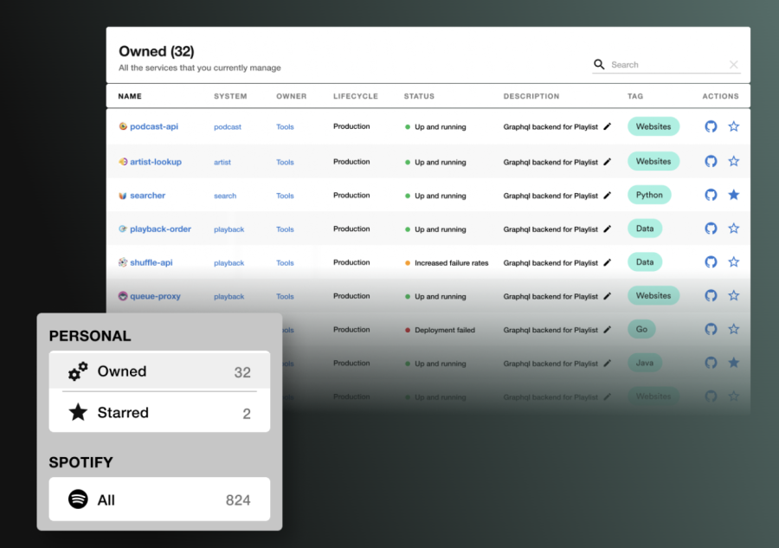Star the podcast-api service
Viewport: 779px width, 548px height.
tap(734, 126)
